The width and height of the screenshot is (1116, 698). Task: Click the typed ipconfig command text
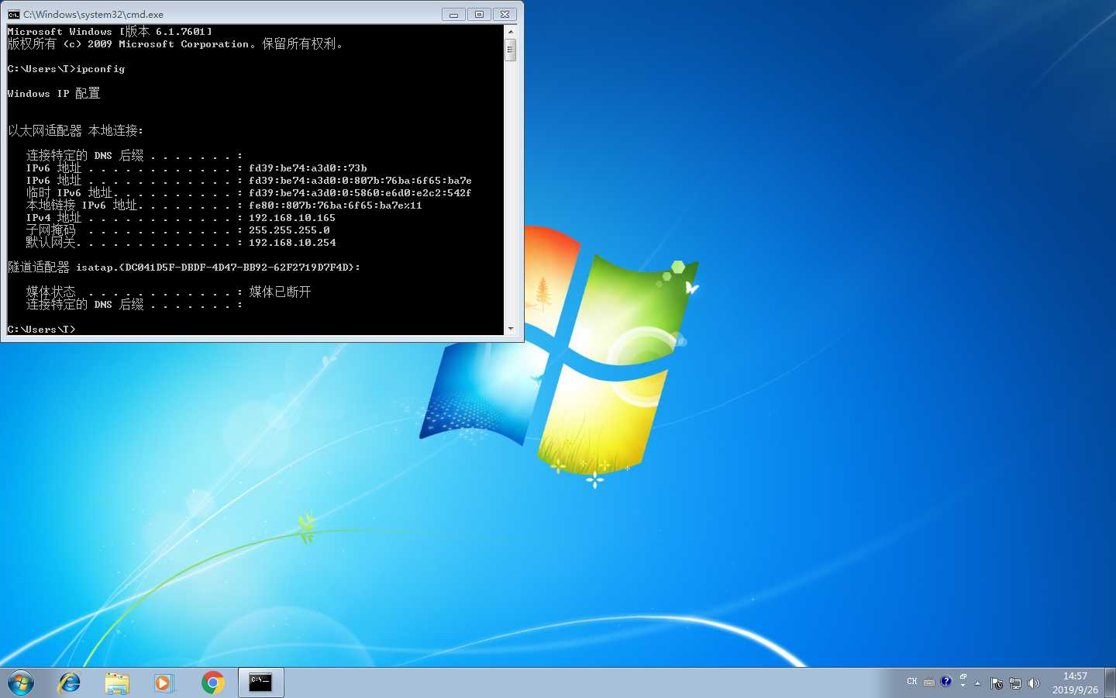(100, 69)
